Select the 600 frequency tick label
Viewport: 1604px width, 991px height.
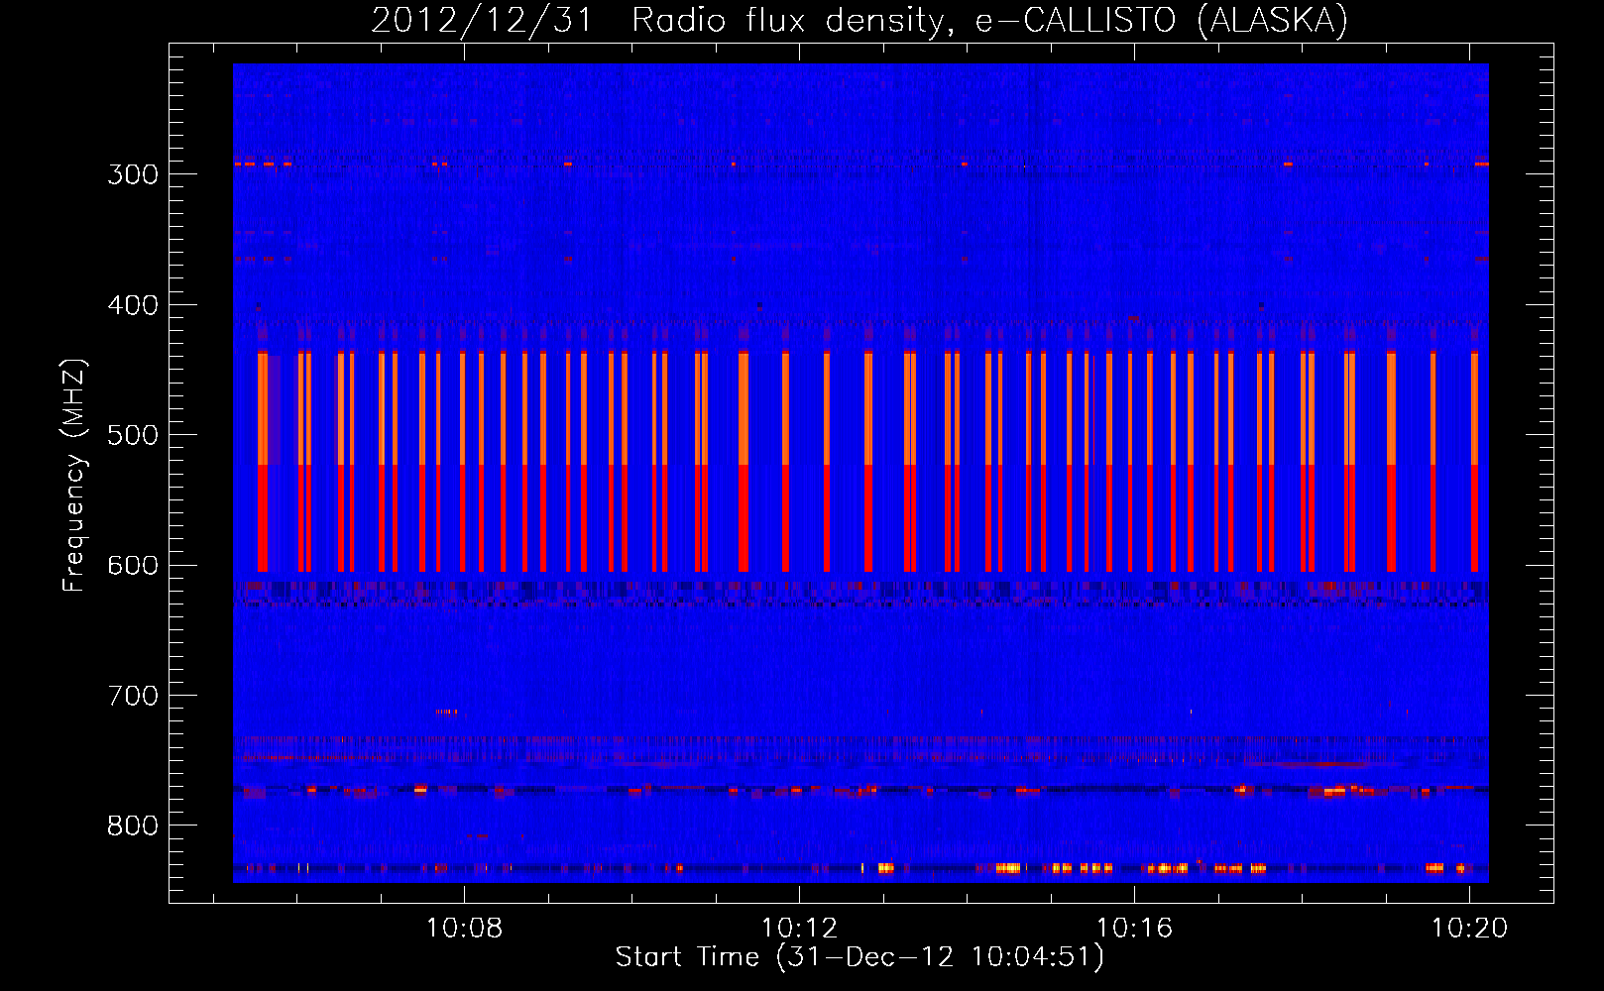pyautogui.click(x=133, y=566)
